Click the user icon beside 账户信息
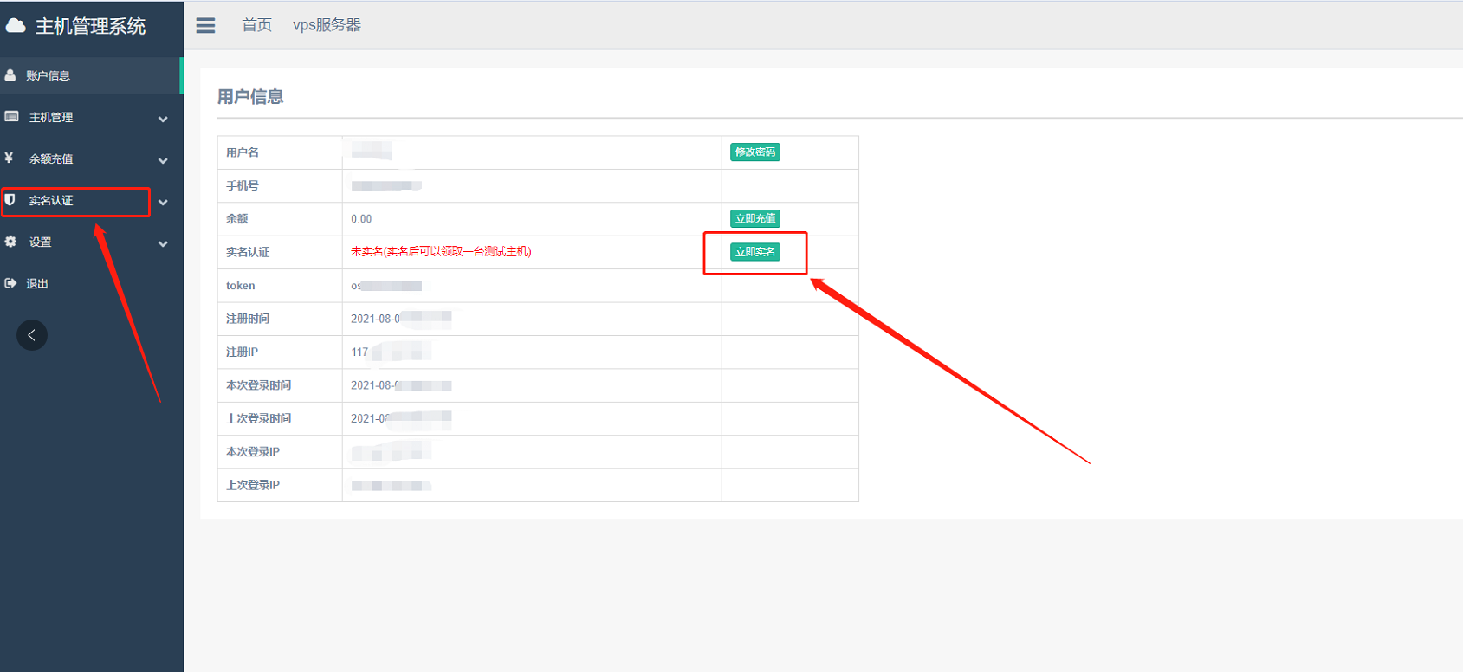The width and height of the screenshot is (1463, 672). click(x=10, y=75)
